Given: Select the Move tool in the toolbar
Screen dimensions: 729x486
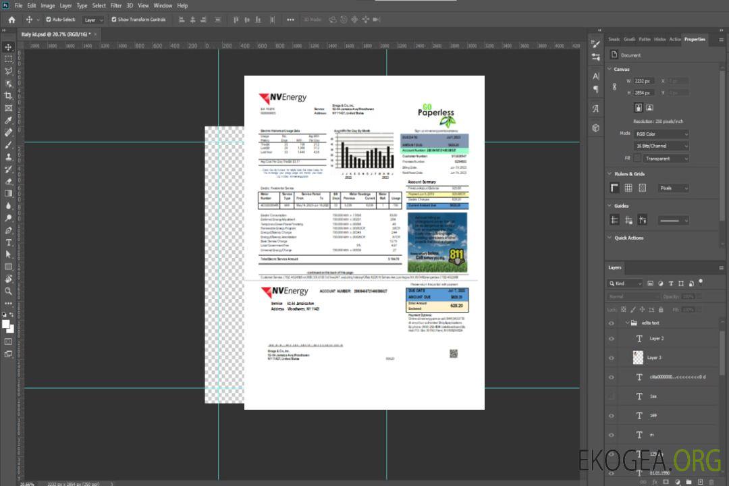Looking at the screenshot, I should (x=8, y=47).
